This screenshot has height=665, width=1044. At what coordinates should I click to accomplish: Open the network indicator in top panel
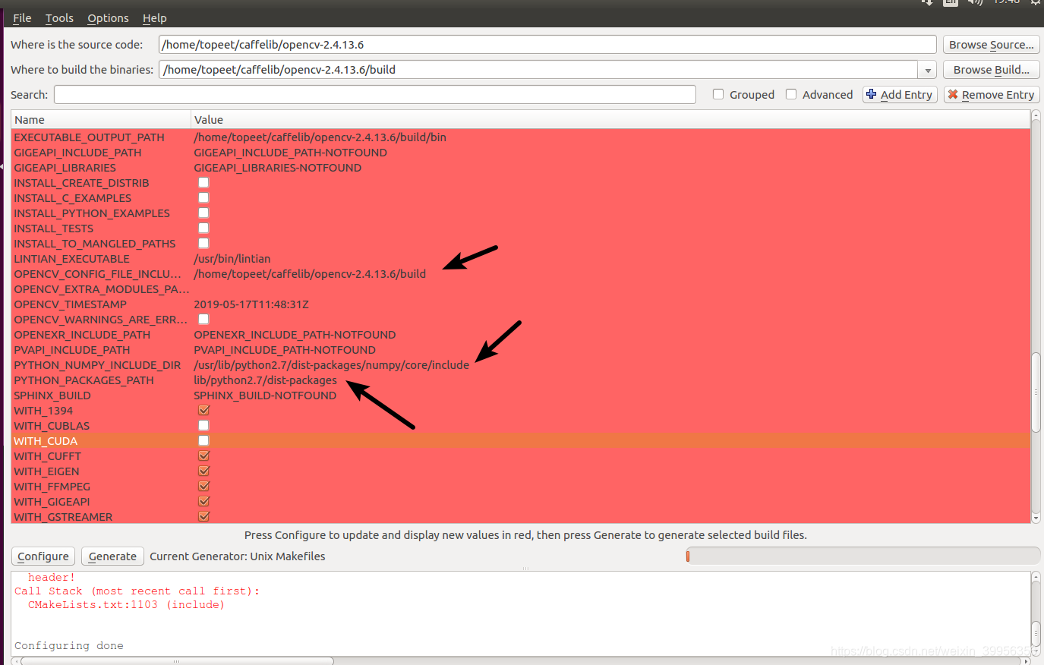click(927, 2)
